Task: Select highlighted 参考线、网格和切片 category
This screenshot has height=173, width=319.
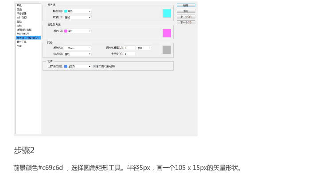Action: (28, 38)
